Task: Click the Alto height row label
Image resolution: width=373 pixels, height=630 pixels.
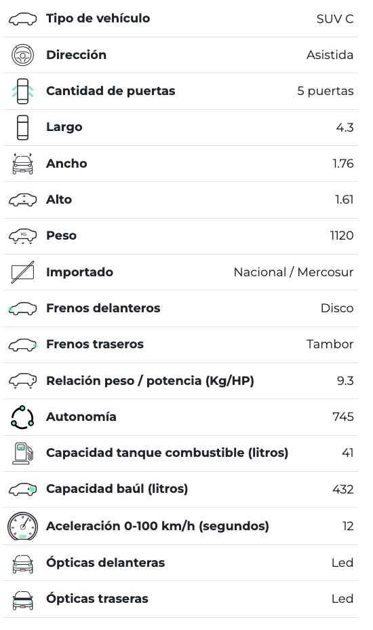Action: tap(59, 200)
